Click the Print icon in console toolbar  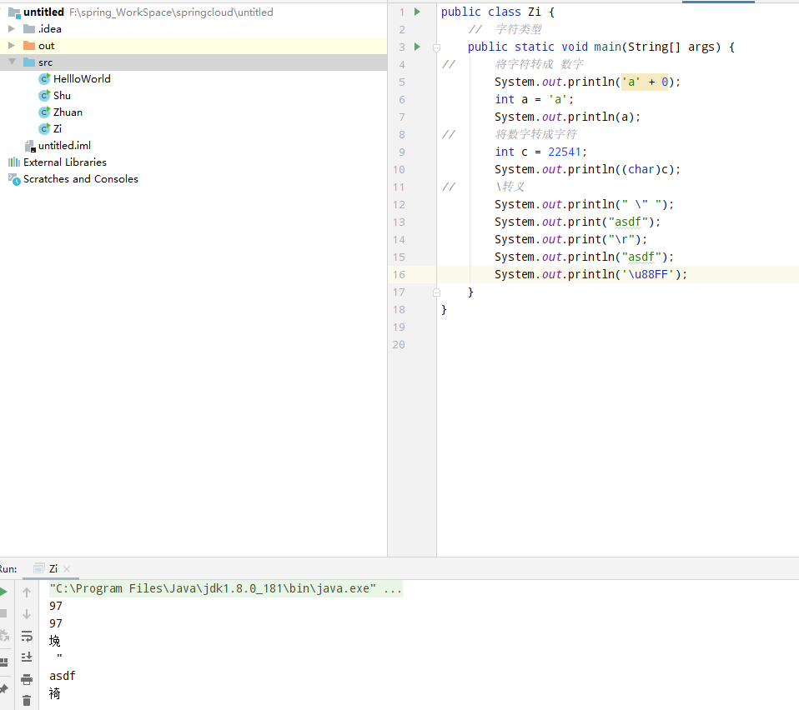coord(27,679)
